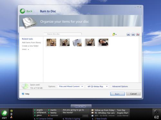Image resolution: width=161 pixels, height=120 pixels.
Task: Click the Help link
Action: pos(27,94)
